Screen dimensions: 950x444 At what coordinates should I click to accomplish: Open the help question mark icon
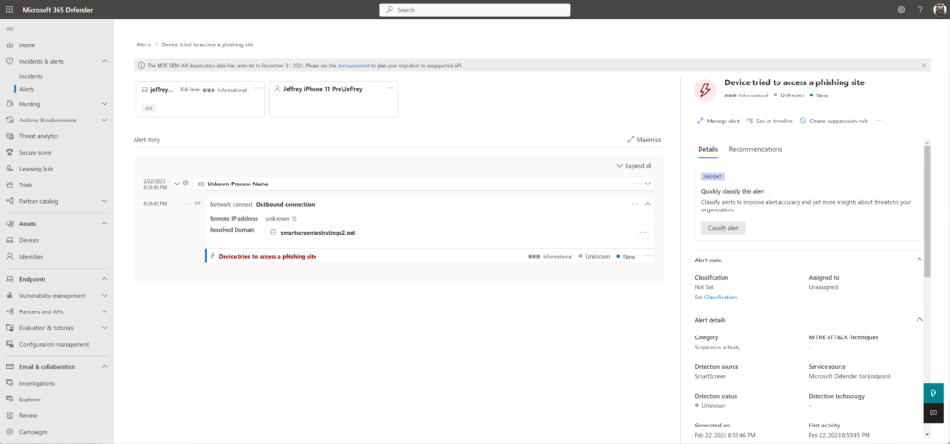[x=920, y=9]
